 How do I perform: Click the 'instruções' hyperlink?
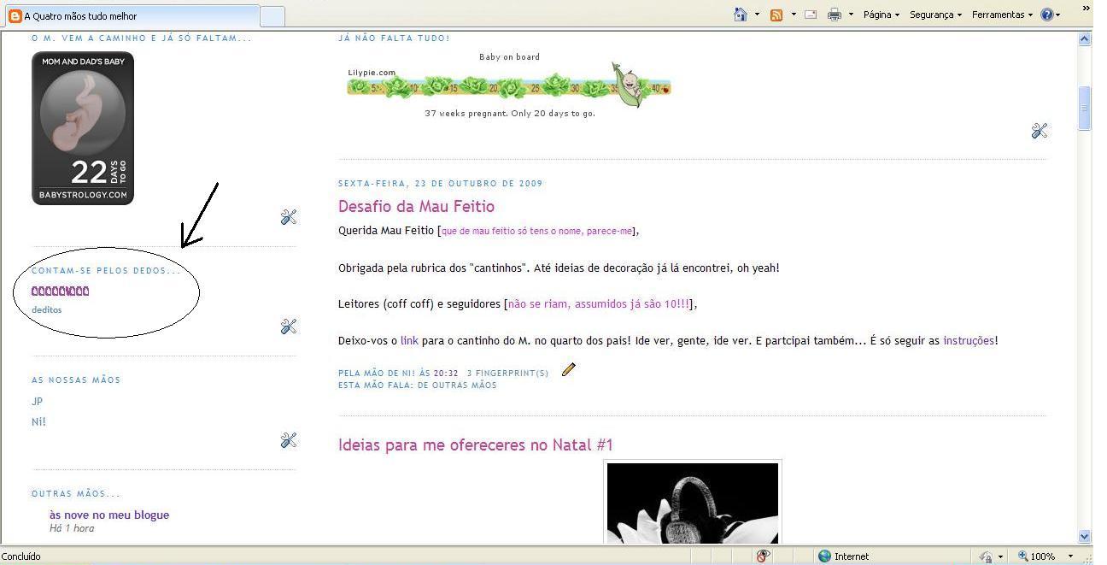(969, 340)
